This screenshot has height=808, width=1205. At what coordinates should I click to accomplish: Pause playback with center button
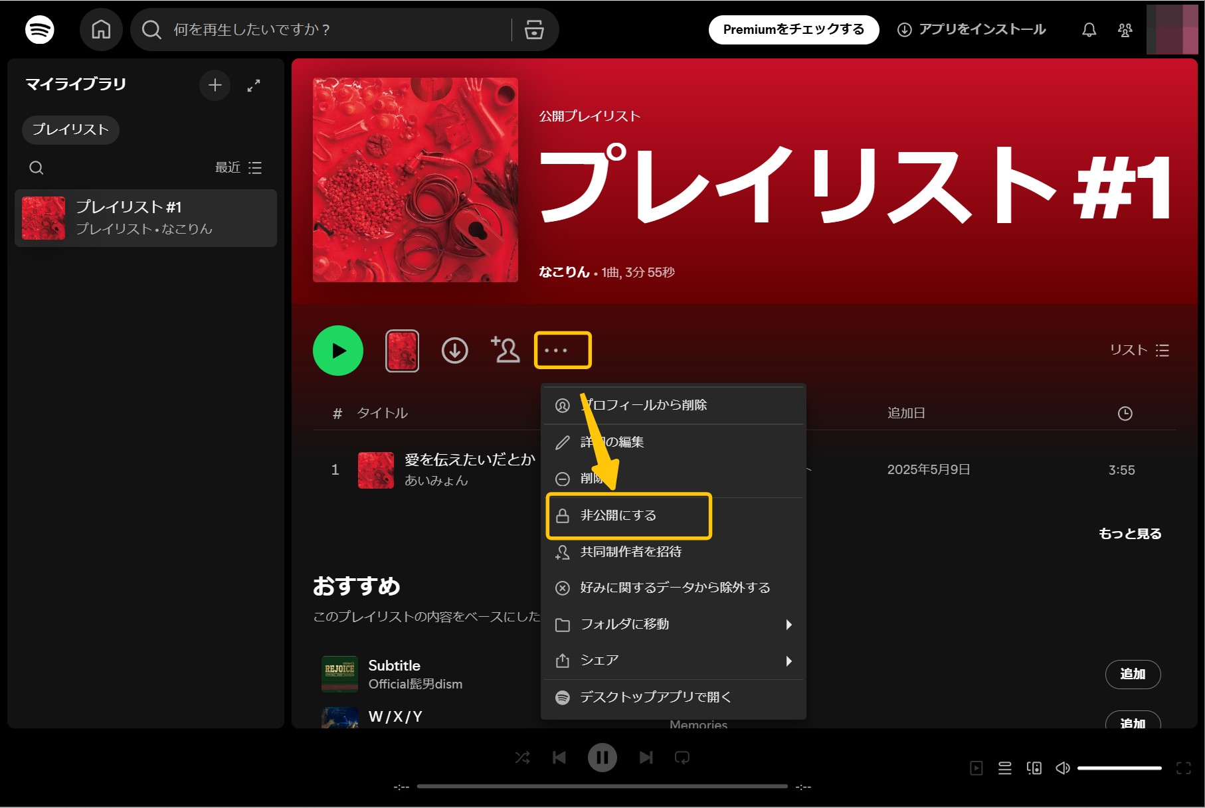pos(602,758)
